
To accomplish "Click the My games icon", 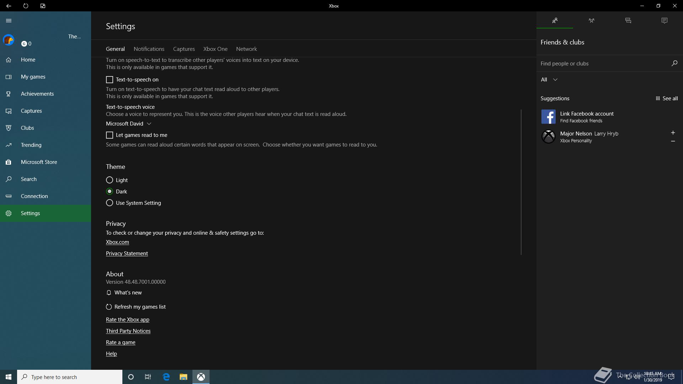I will point(9,77).
